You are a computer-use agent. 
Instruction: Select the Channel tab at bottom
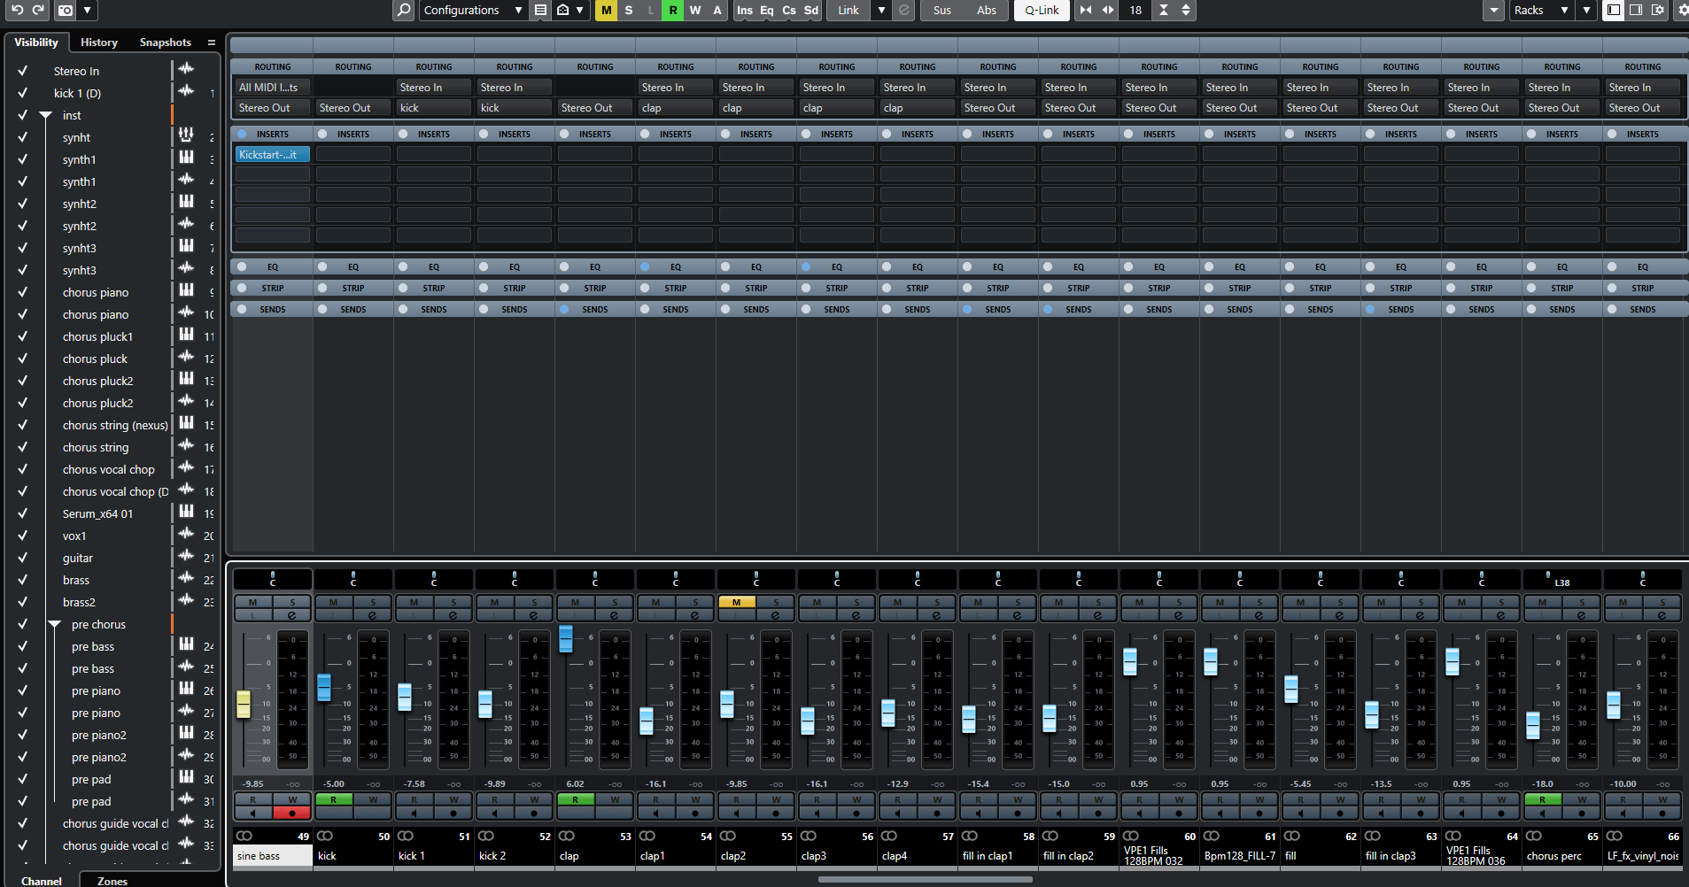[x=42, y=881]
